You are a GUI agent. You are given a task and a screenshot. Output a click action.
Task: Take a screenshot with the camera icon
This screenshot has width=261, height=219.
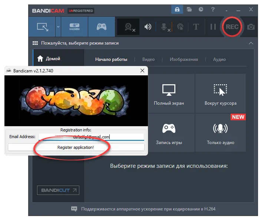click(251, 27)
